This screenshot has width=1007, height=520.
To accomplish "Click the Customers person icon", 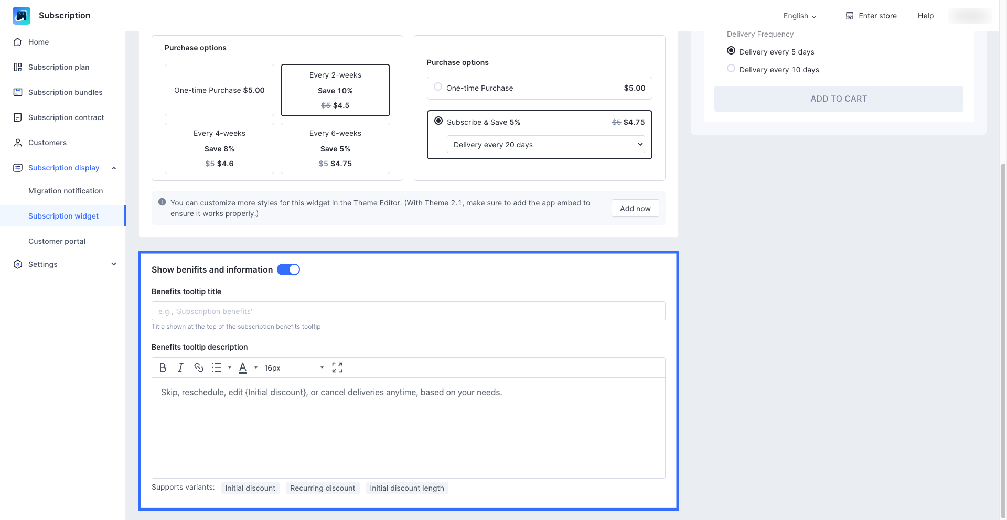I will (x=18, y=143).
